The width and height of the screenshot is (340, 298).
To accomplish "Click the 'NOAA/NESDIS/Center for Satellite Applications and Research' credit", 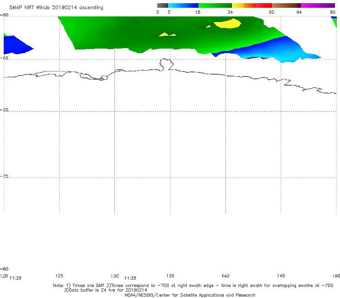I will [x=190, y=295].
